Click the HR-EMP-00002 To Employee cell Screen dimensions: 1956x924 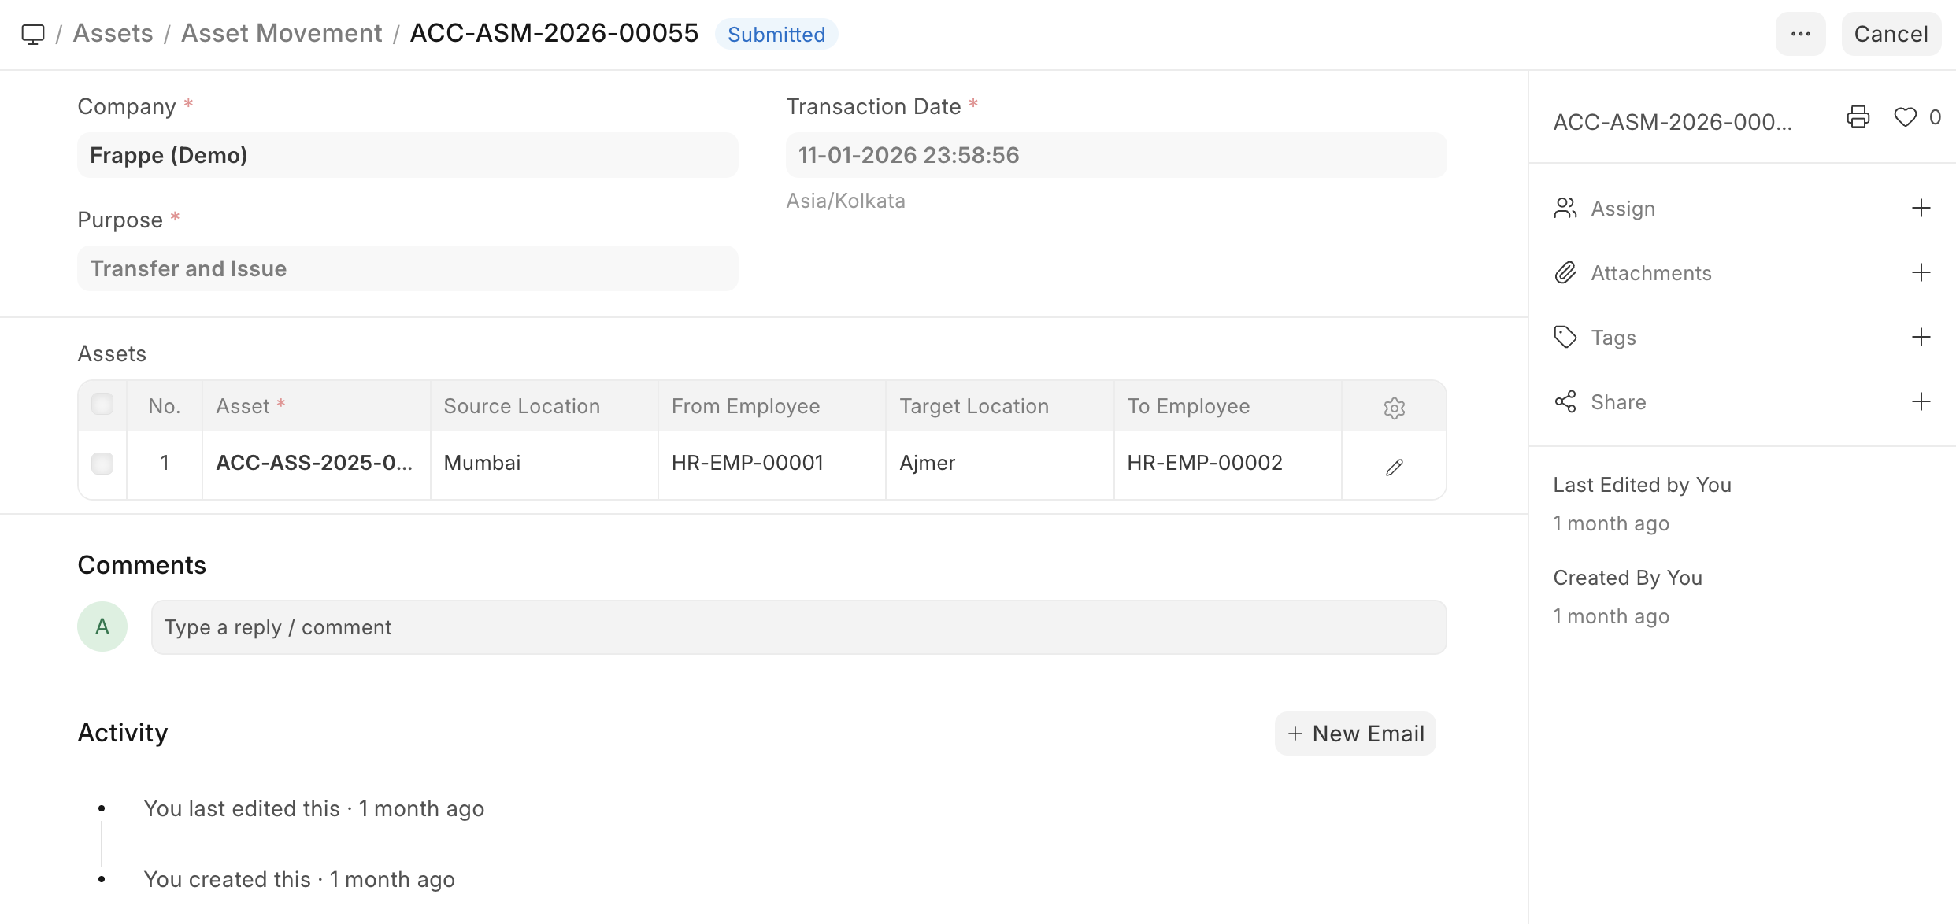click(1205, 463)
